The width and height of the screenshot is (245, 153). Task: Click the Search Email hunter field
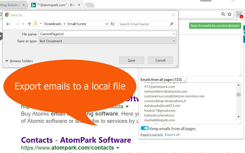(x=147, y=24)
